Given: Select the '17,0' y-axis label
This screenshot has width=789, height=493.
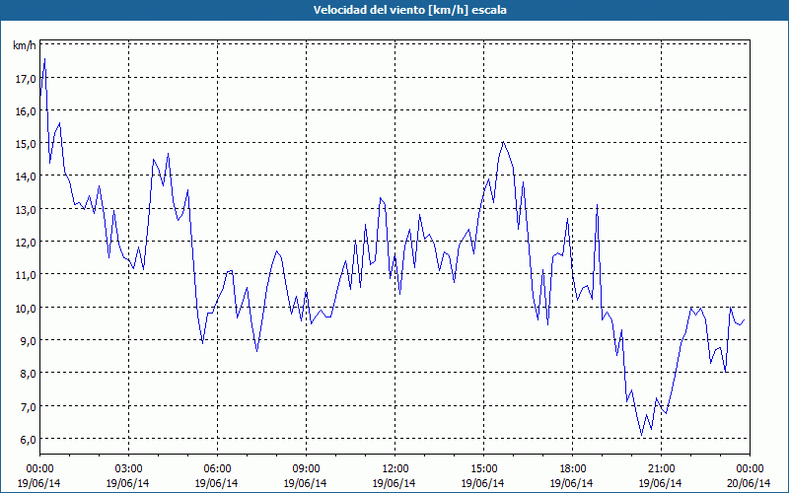Looking at the screenshot, I should click(x=26, y=79).
